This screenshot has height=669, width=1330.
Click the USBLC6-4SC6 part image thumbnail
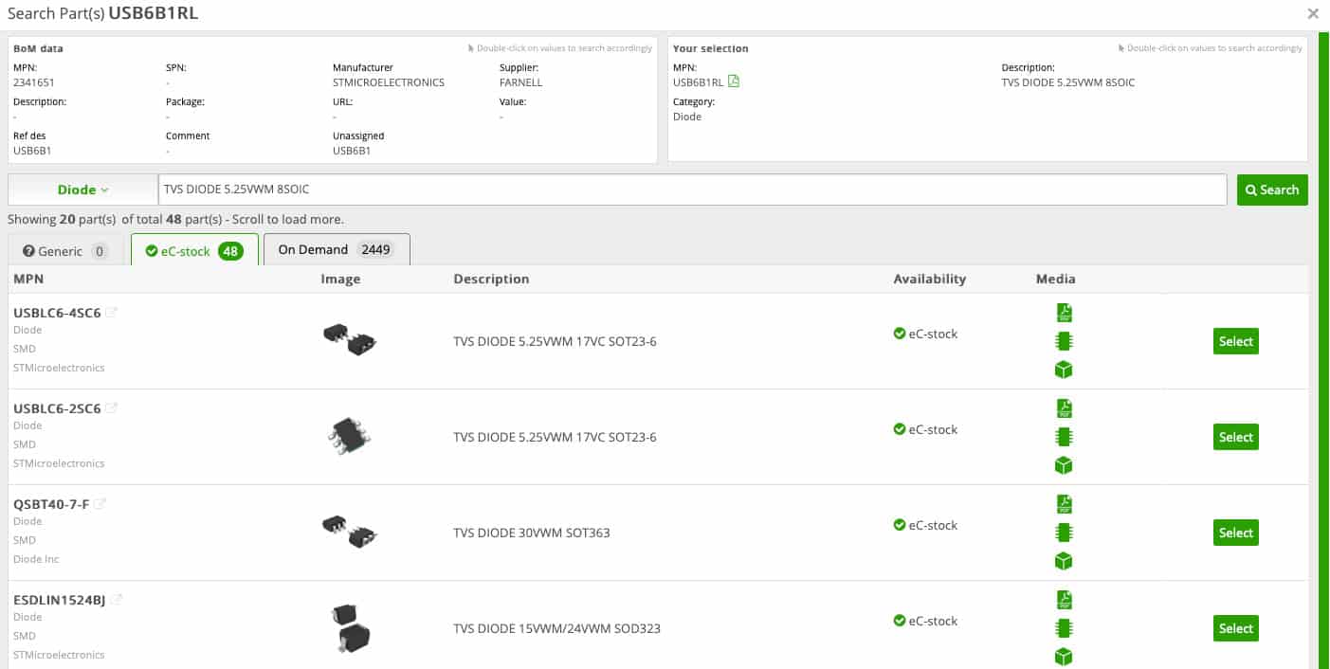(349, 339)
